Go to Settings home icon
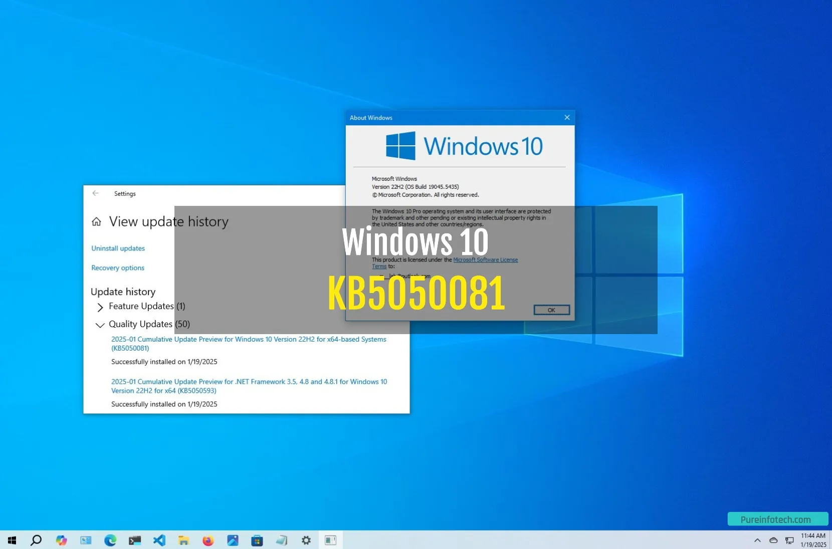The width and height of the screenshot is (832, 549). point(96,221)
